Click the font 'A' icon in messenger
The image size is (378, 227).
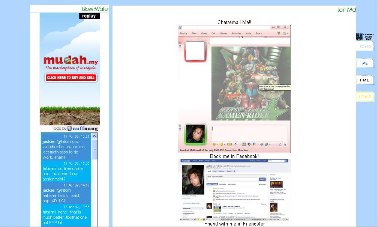pyautogui.click(x=285, y=144)
